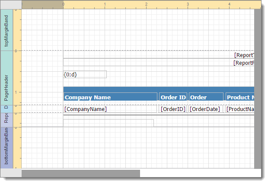This screenshot has width=268, height=184.
Task: Click the [OrderID] data field
Action: click(x=173, y=109)
